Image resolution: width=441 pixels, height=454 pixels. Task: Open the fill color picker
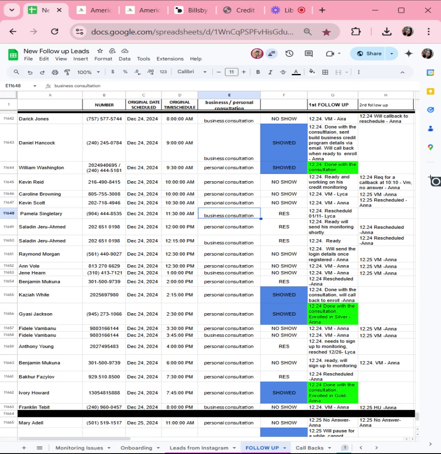tap(312, 72)
